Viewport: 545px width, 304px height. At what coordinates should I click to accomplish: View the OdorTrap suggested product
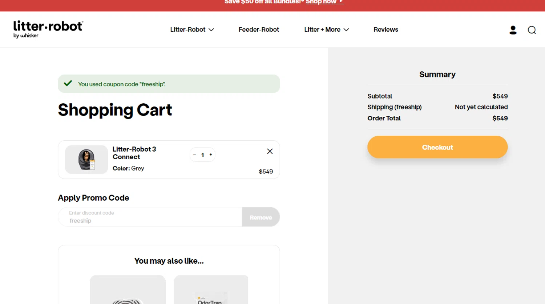(211, 289)
